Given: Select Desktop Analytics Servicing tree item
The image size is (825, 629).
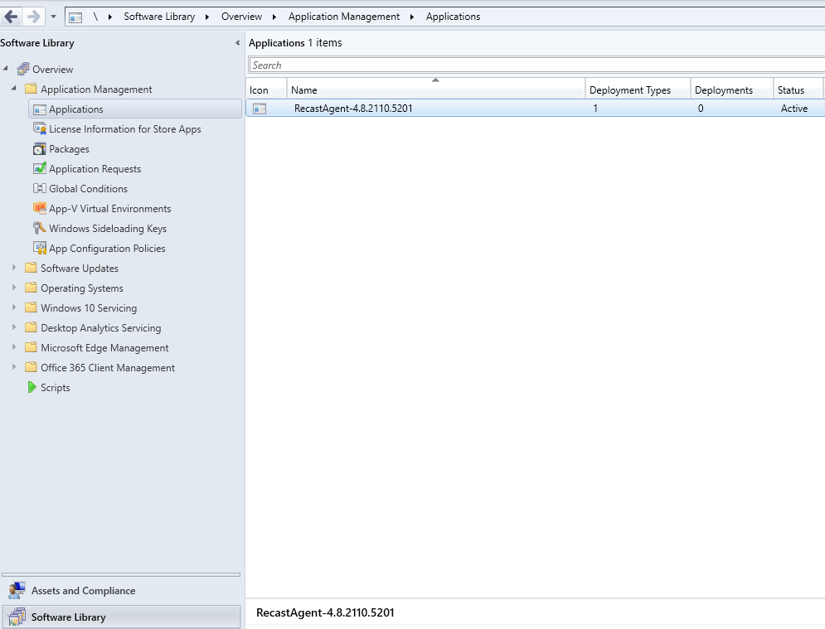Looking at the screenshot, I should click(x=100, y=328).
